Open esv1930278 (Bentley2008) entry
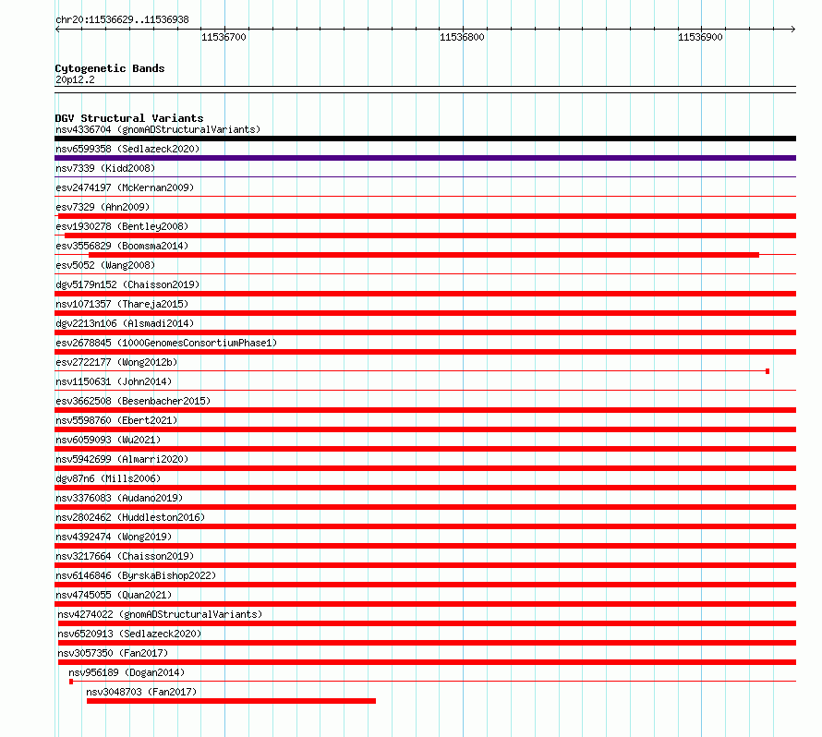The height and width of the screenshot is (737, 822). (x=122, y=226)
